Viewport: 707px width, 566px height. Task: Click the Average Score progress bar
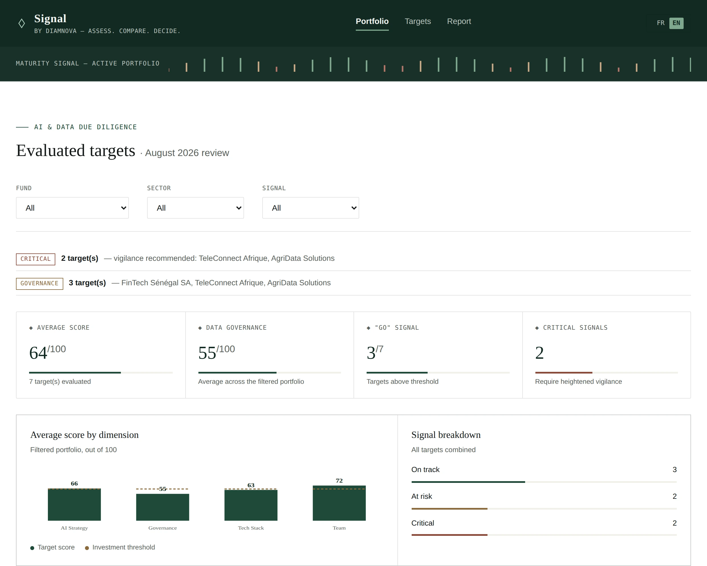(x=101, y=372)
